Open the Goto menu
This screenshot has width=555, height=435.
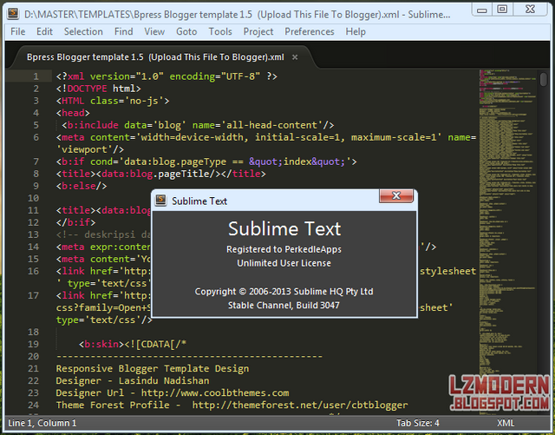[x=186, y=31]
